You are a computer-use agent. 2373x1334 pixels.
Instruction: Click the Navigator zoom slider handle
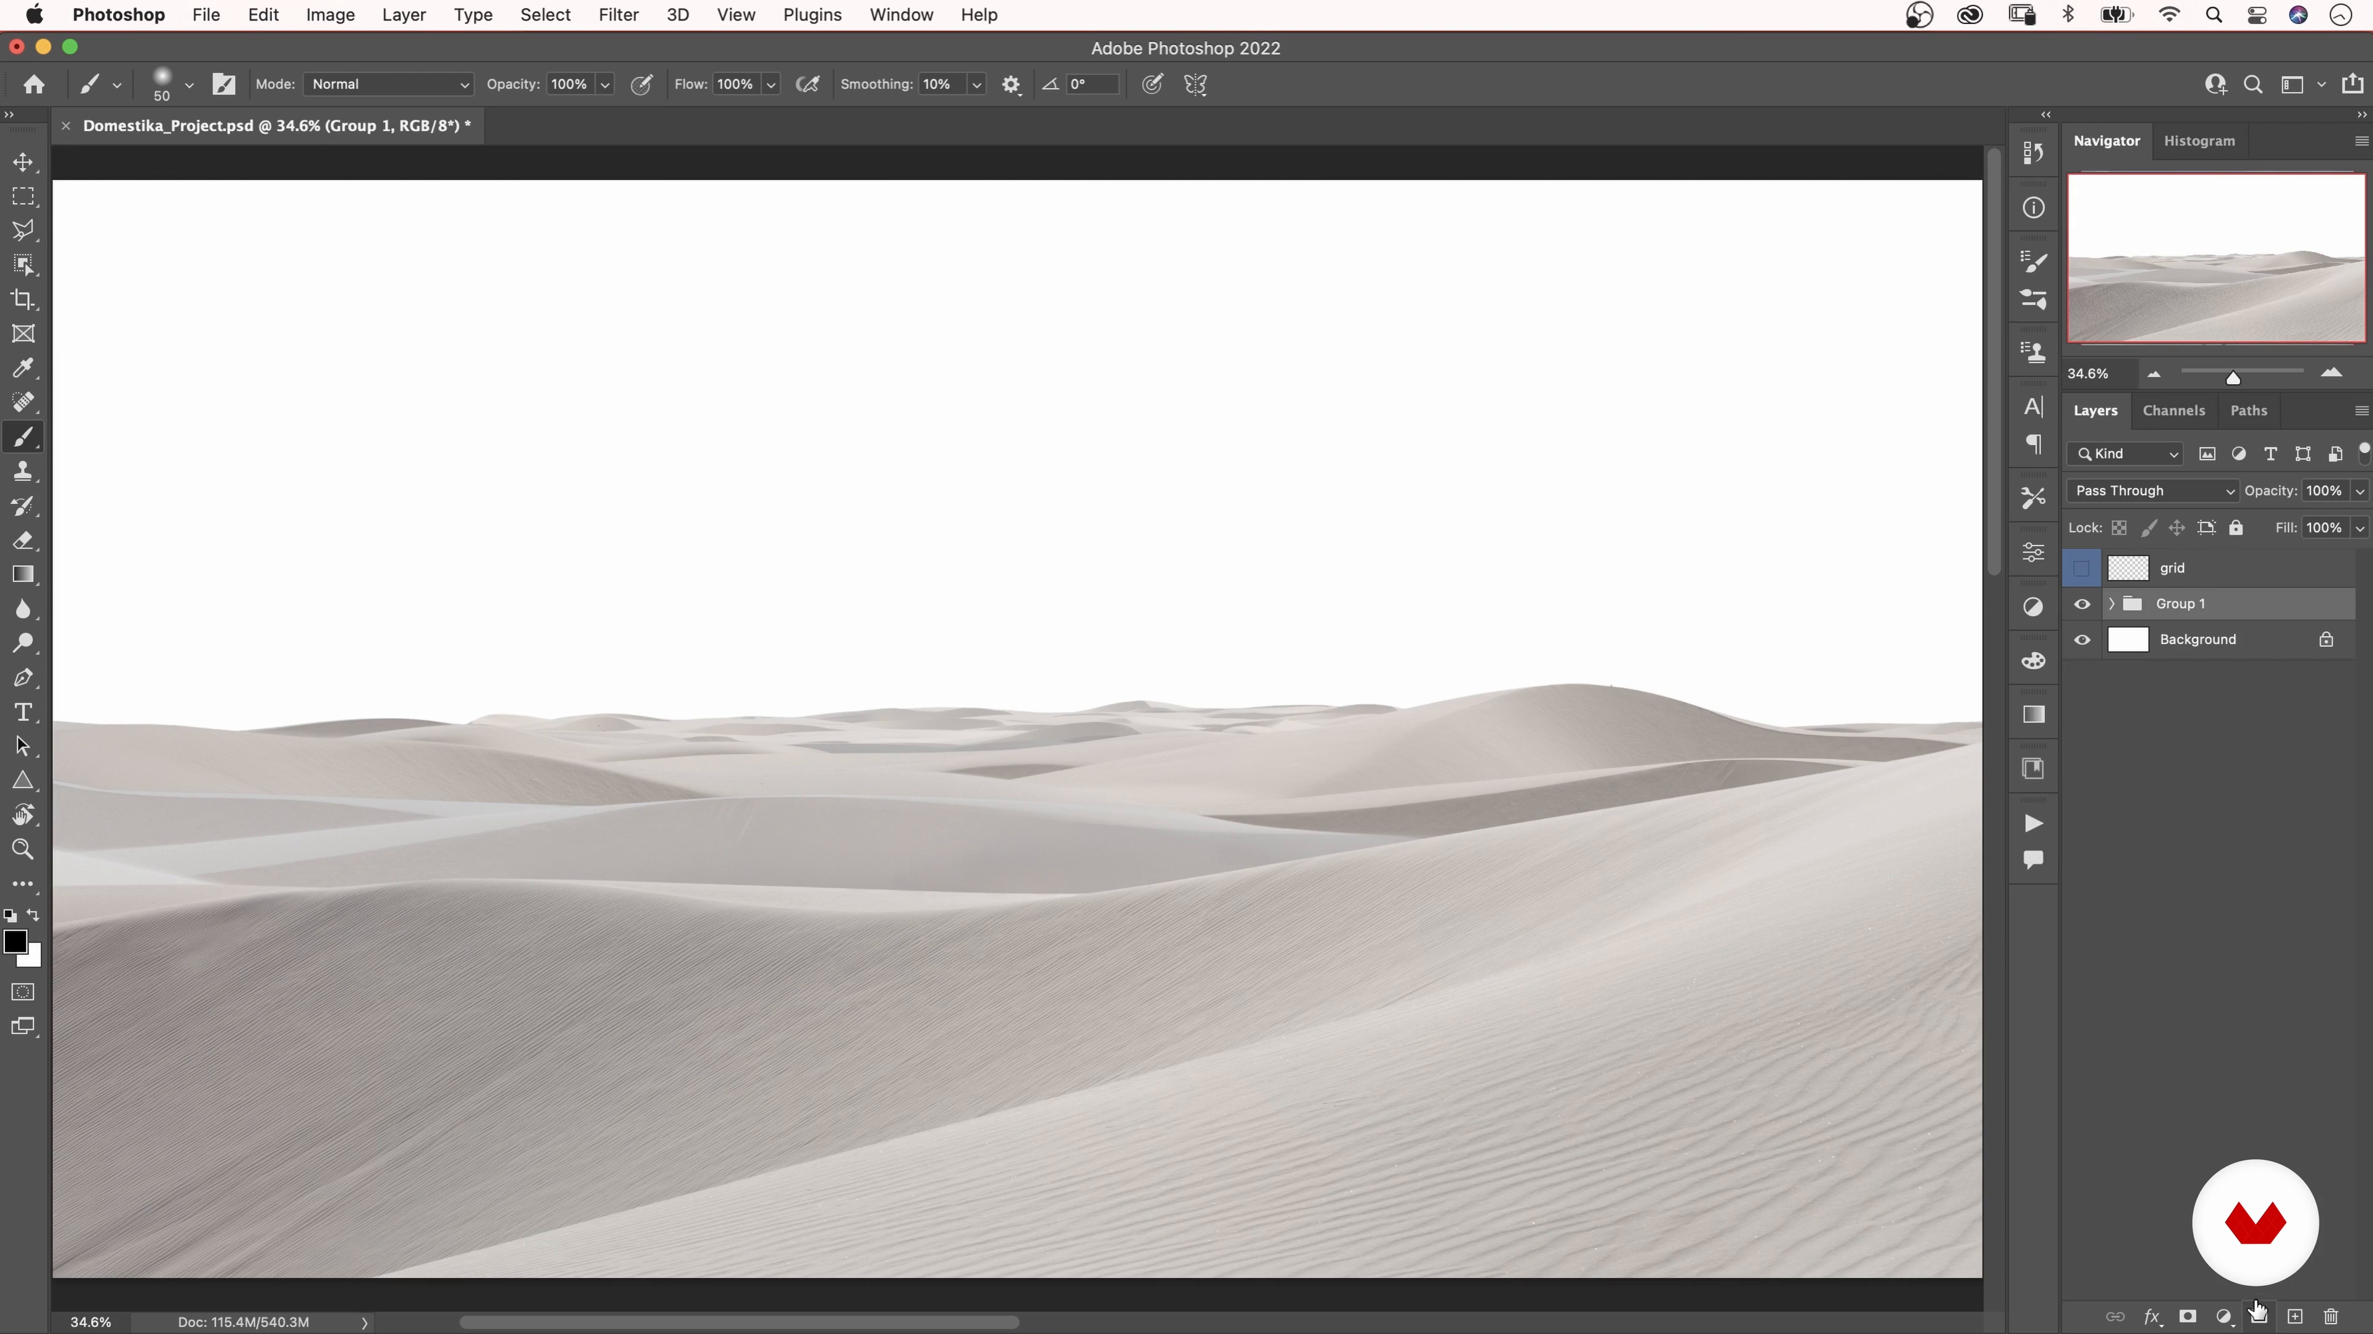[2233, 377]
